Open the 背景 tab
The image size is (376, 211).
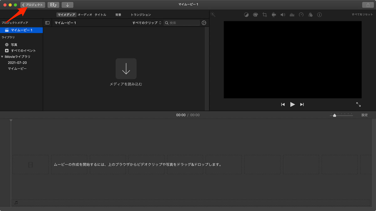point(118,15)
